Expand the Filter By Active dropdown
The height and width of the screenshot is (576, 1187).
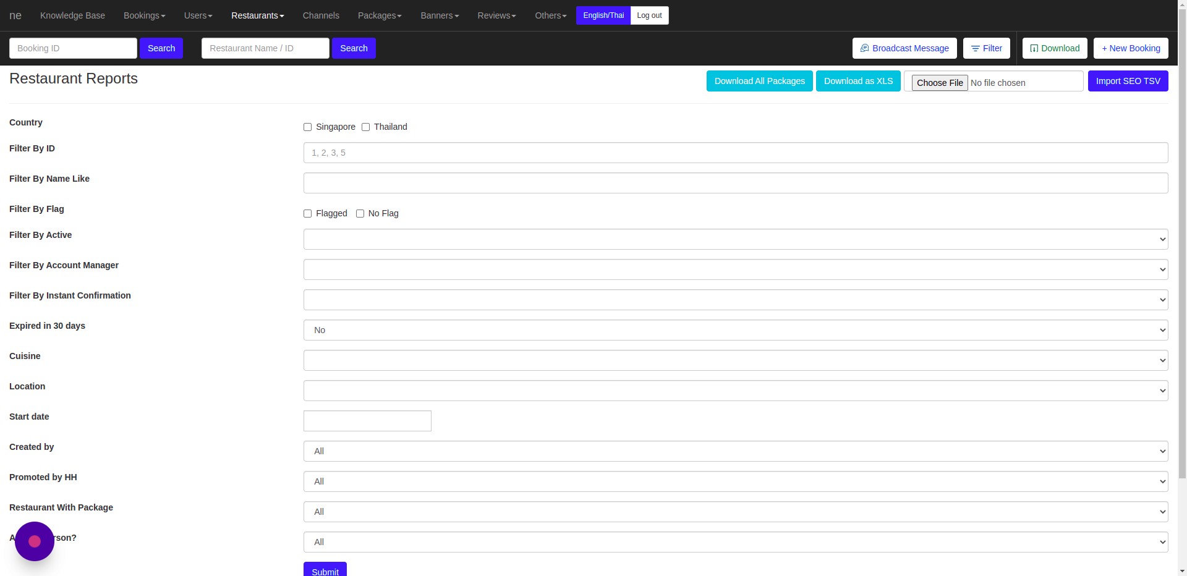pyautogui.click(x=735, y=239)
